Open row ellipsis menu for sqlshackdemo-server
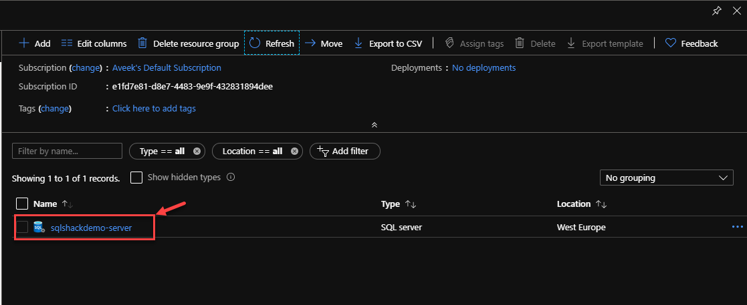747x305 pixels. point(737,227)
